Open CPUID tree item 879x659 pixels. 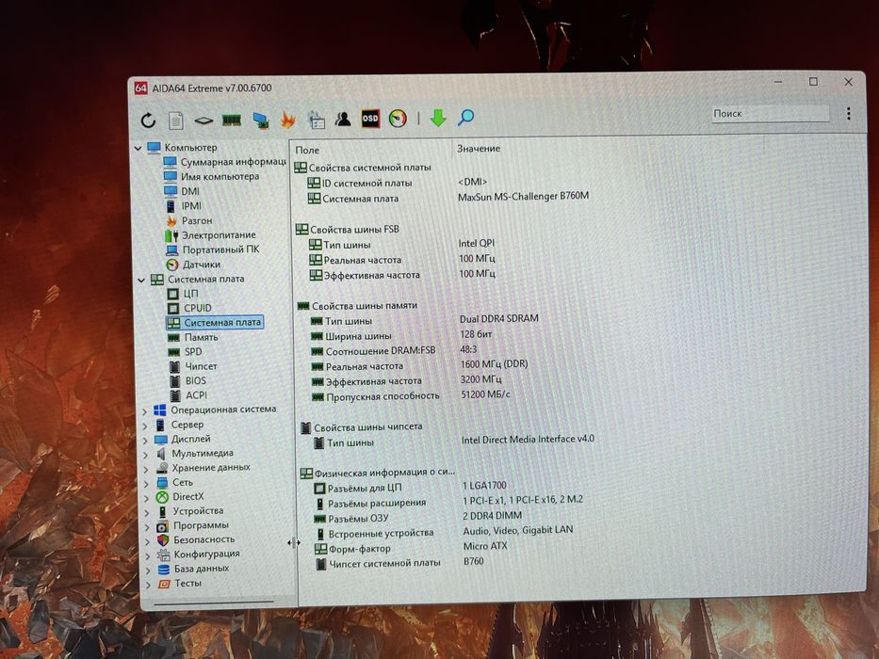[189, 308]
